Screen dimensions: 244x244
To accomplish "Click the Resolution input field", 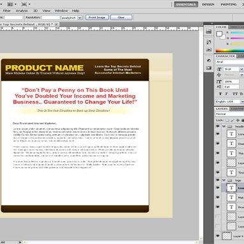I will 50,18.
